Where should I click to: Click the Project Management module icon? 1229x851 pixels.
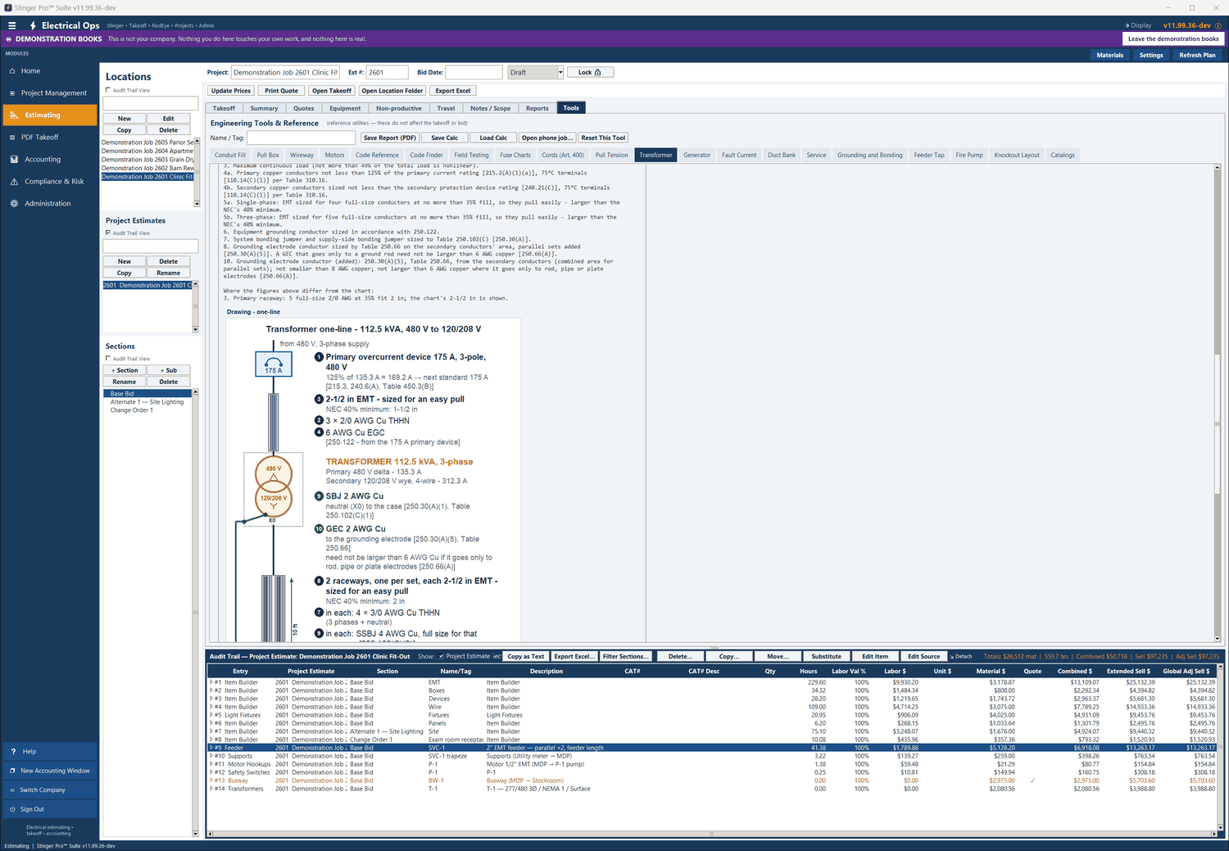(13, 93)
